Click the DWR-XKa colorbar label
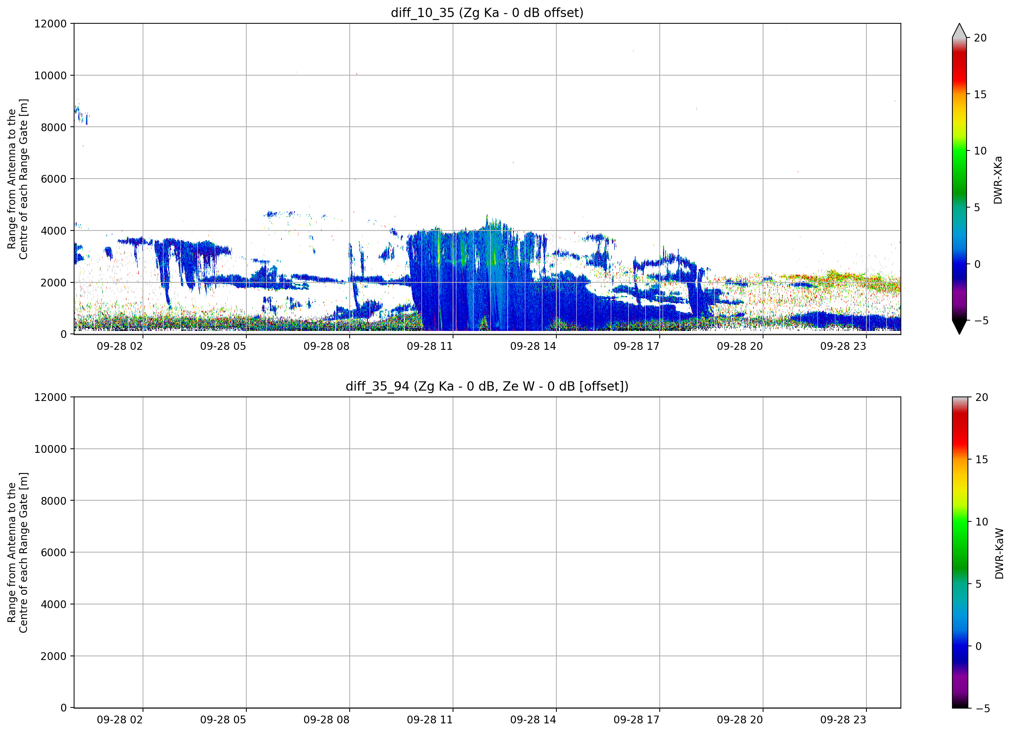 pyautogui.click(x=998, y=180)
